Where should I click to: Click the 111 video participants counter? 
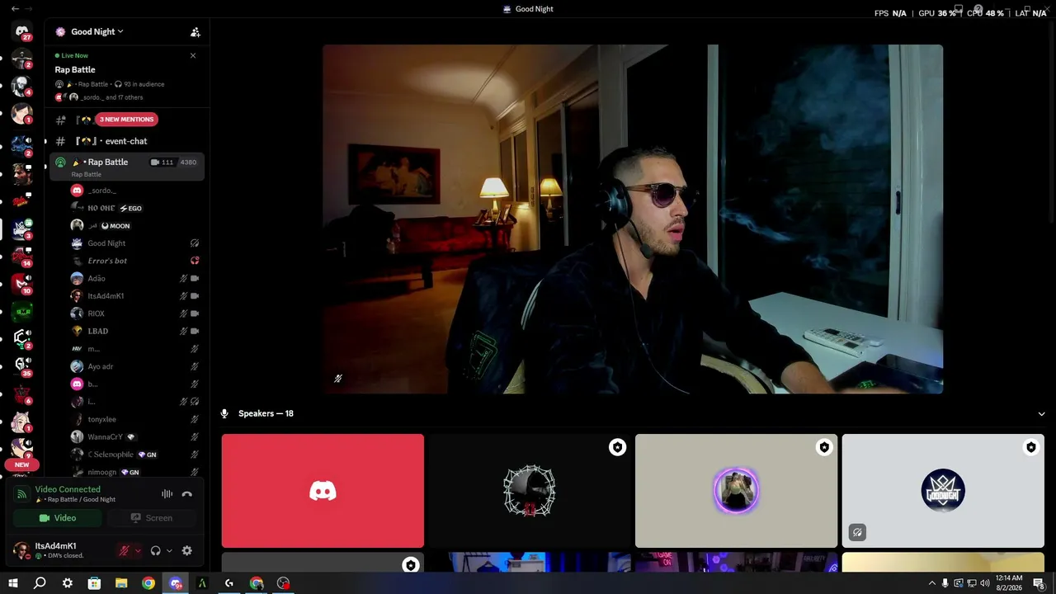click(x=163, y=163)
